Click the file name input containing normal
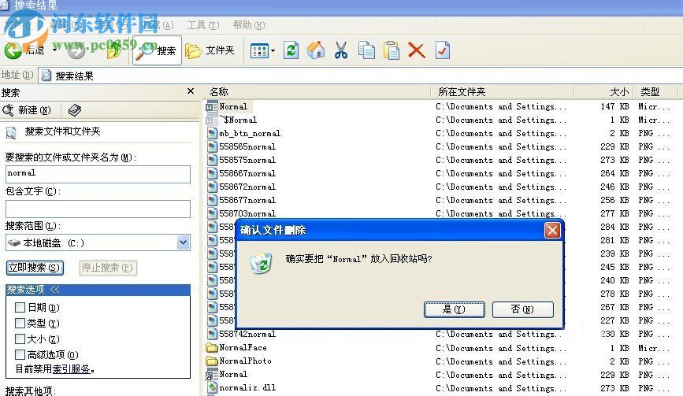The height and width of the screenshot is (396, 683). click(x=98, y=174)
